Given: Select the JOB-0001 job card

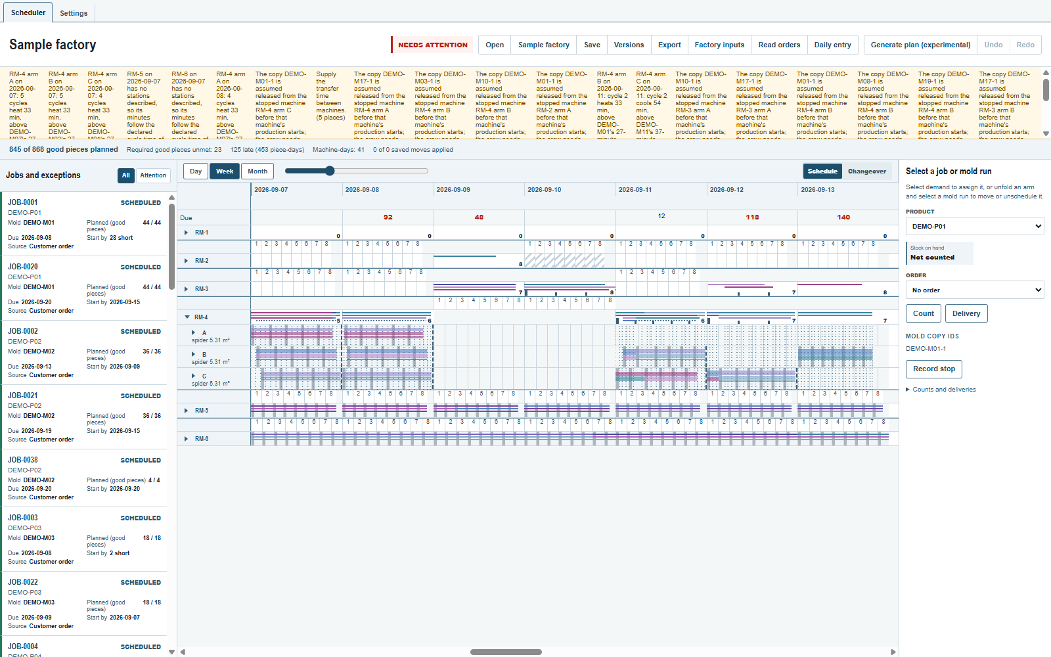Looking at the screenshot, I should pos(84,224).
